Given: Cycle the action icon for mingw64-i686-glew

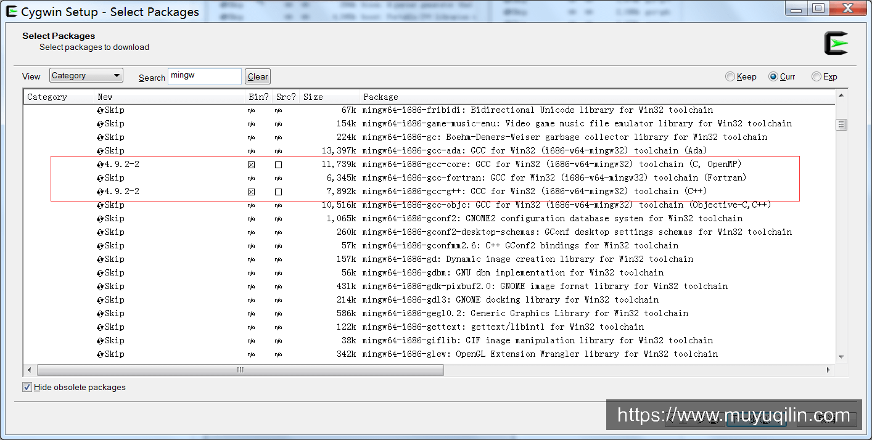Looking at the screenshot, I should click(100, 354).
